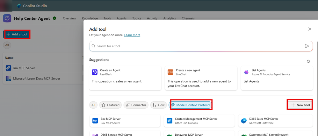The height and width of the screenshot is (136, 318).
Task: Open the Knowledge tab
Action: pos(90,18)
